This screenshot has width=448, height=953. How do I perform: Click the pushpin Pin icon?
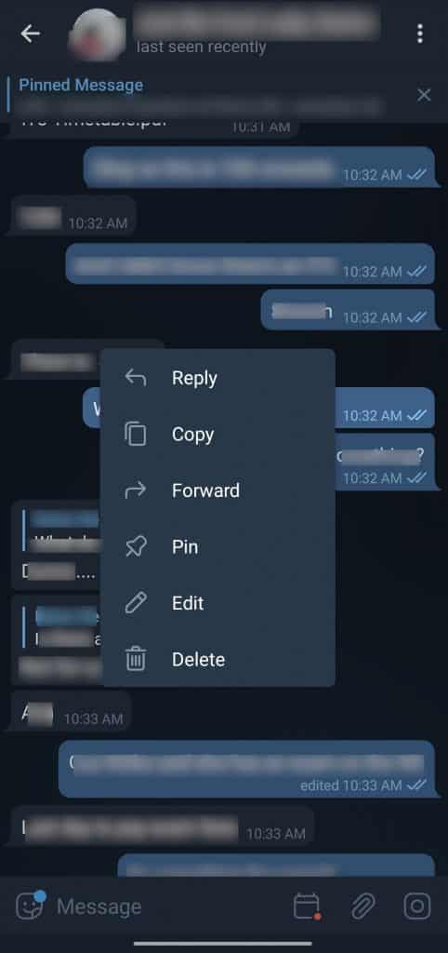[136, 547]
